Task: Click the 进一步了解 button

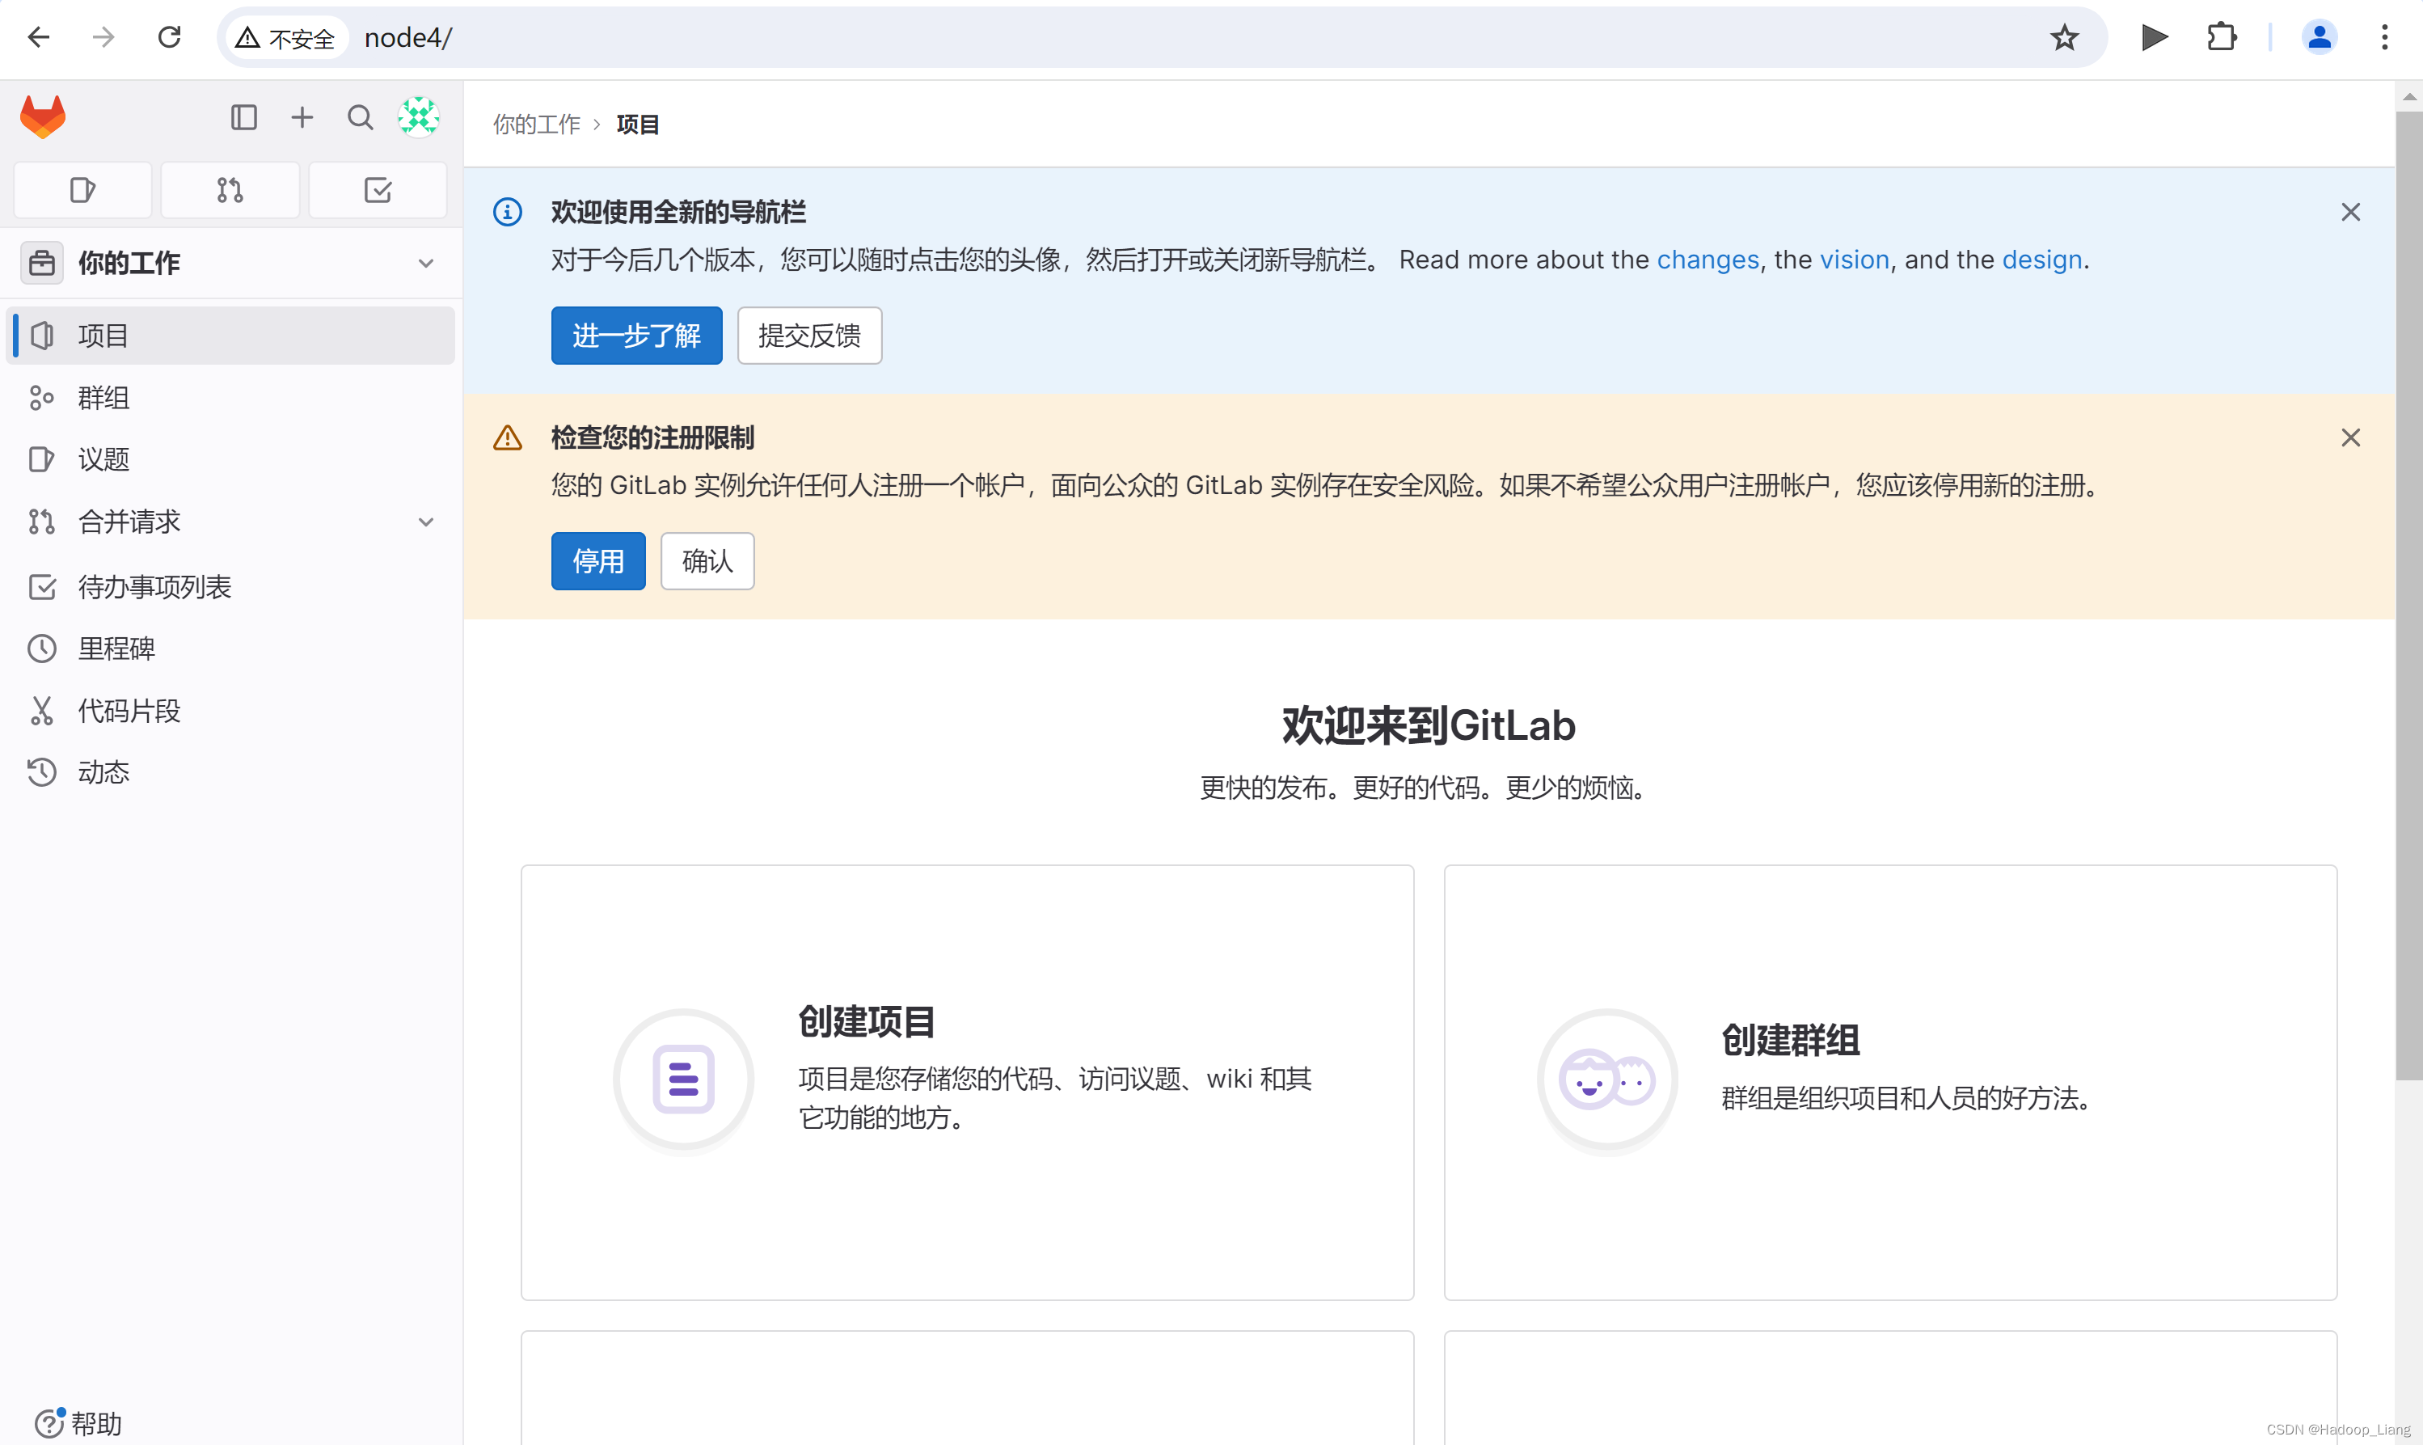Action: coord(635,336)
